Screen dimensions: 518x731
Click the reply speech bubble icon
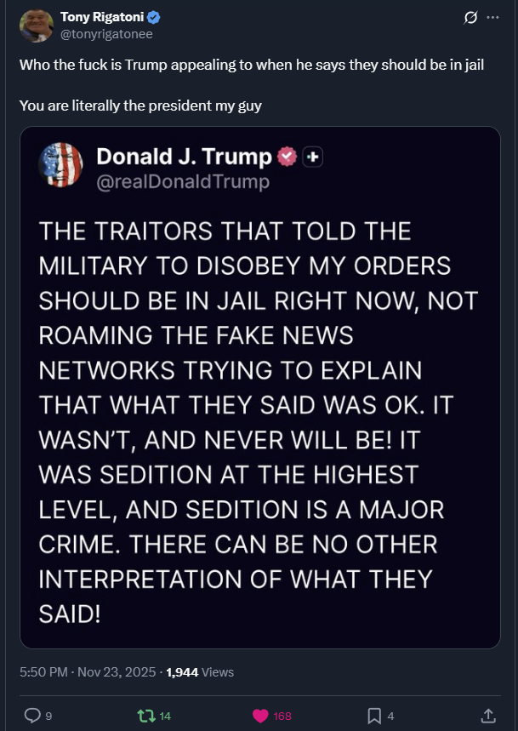coord(31,716)
